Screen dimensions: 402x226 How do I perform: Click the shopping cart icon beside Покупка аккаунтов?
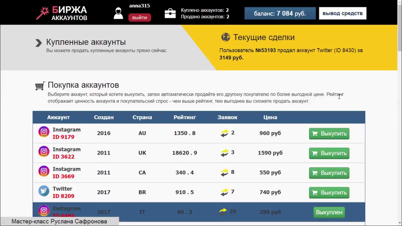click(x=40, y=86)
